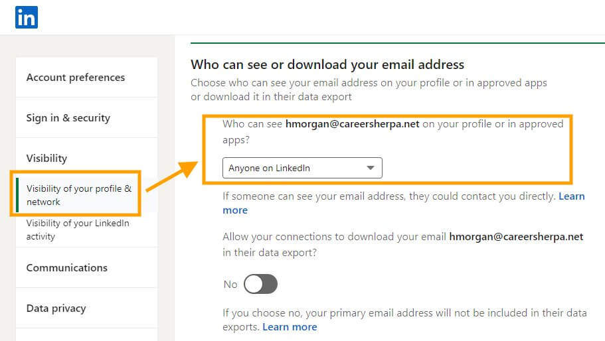Click the No label beside the toggle

pos(230,285)
